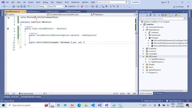
Task: Open Microsoft Edge from taskbar
Action: 79,105
